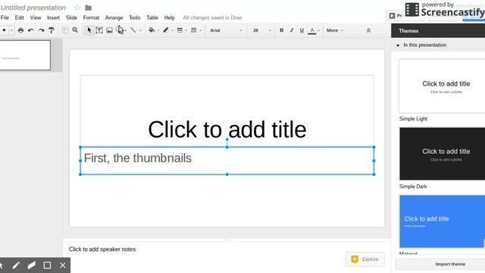Click the Undo arrow icon
The width and height of the screenshot is (485, 273).
(x=31, y=30)
